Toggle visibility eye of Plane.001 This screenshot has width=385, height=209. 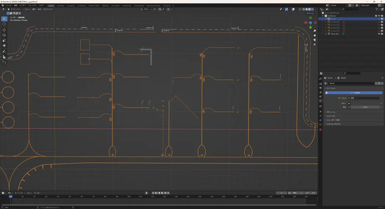pyautogui.click(x=379, y=34)
